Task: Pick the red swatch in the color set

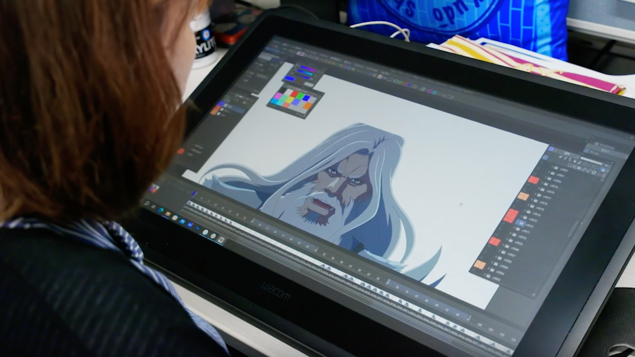Action: coord(294,94)
